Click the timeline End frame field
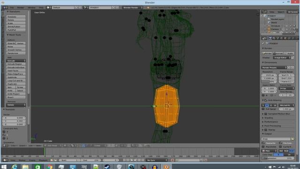The width and height of the screenshot is (300, 169). [91, 160]
